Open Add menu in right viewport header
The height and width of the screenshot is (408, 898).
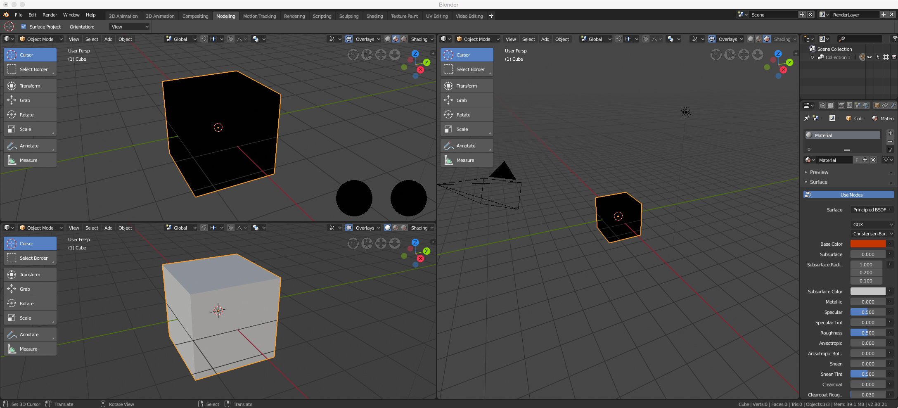545,39
